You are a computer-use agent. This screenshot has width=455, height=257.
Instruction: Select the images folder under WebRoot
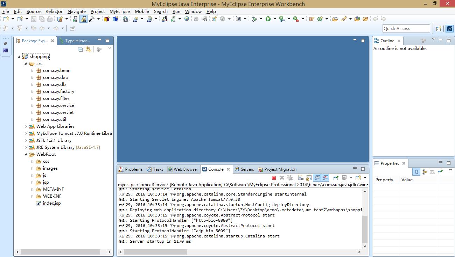click(47, 168)
